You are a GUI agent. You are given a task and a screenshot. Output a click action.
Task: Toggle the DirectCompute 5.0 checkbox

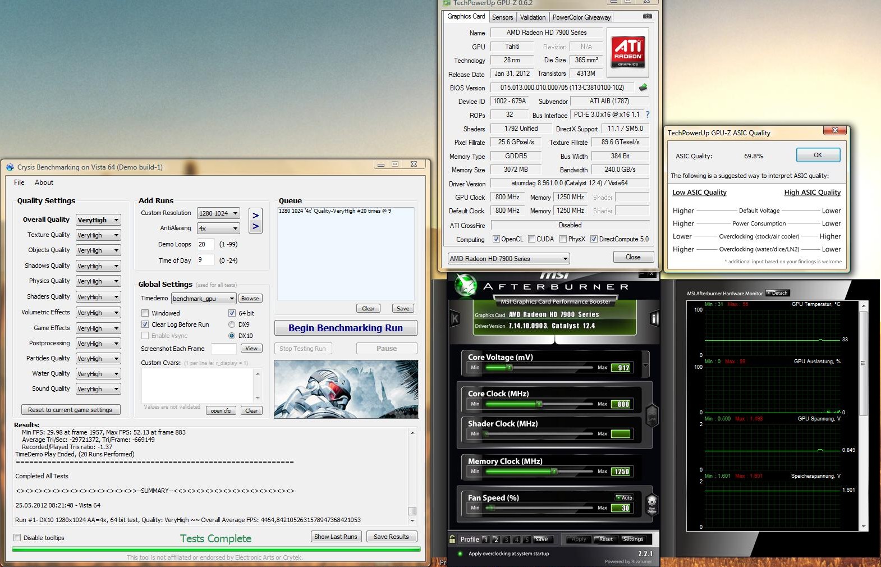(594, 239)
